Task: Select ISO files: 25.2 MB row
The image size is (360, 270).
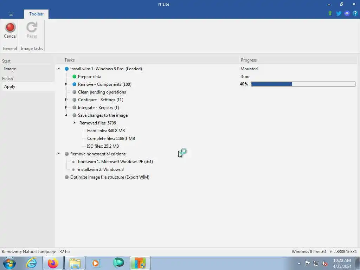Action: 103,146
